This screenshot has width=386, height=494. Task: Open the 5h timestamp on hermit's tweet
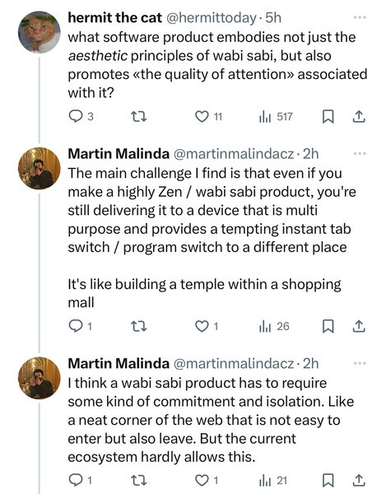point(273,17)
